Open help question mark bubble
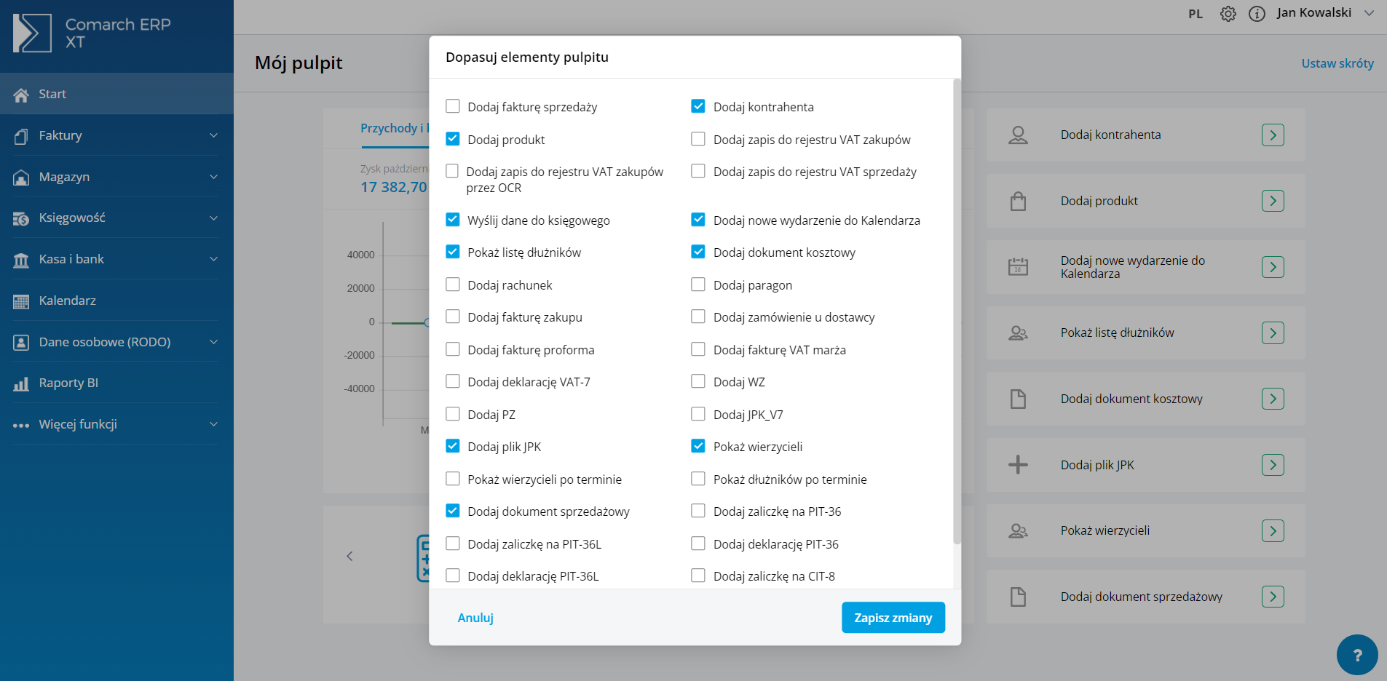Viewport: 1387px width, 681px height. [x=1357, y=655]
